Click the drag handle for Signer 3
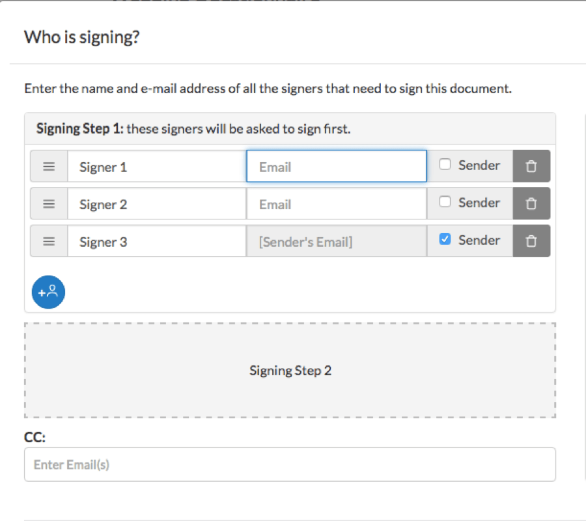The image size is (586, 521). (49, 242)
